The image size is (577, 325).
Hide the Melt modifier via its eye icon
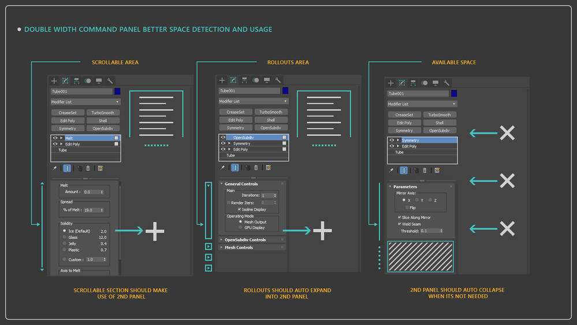55,138
